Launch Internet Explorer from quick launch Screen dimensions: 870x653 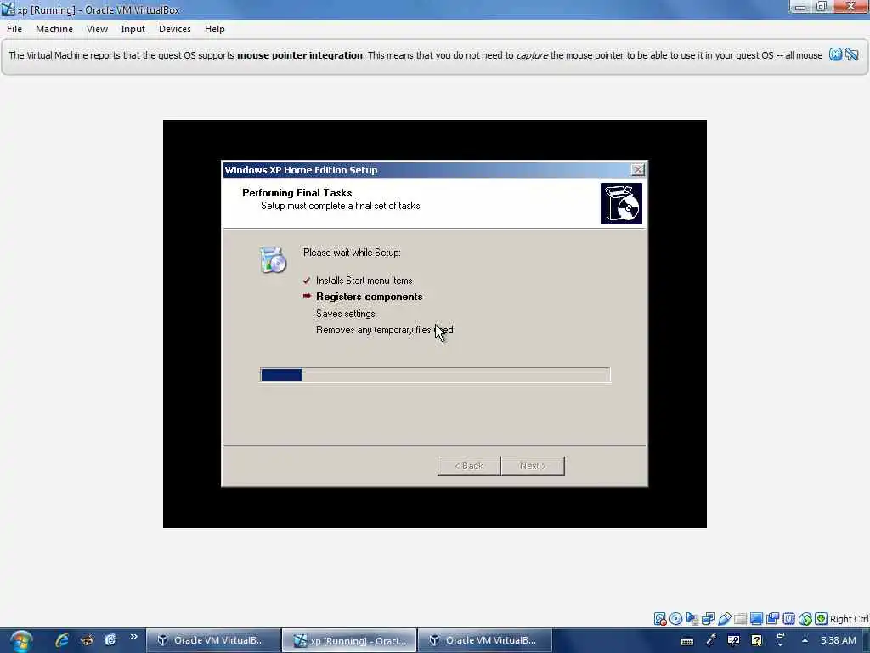pyautogui.click(x=61, y=640)
